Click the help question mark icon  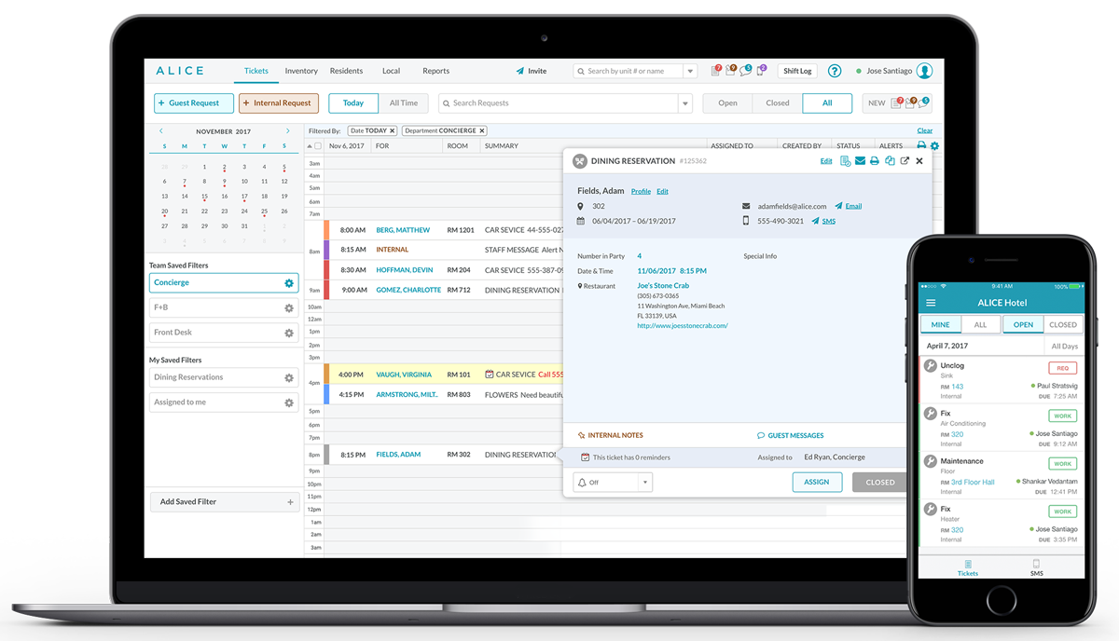[835, 71]
